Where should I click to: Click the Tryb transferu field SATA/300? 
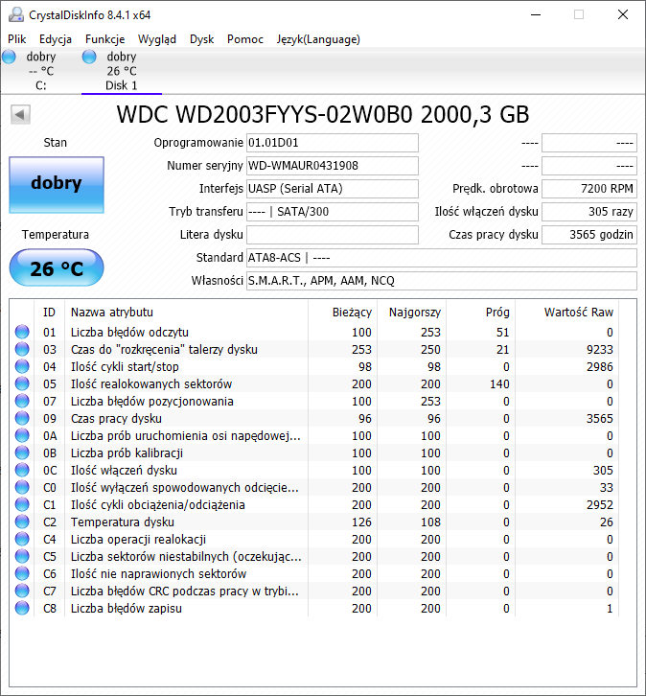(x=333, y=212)
